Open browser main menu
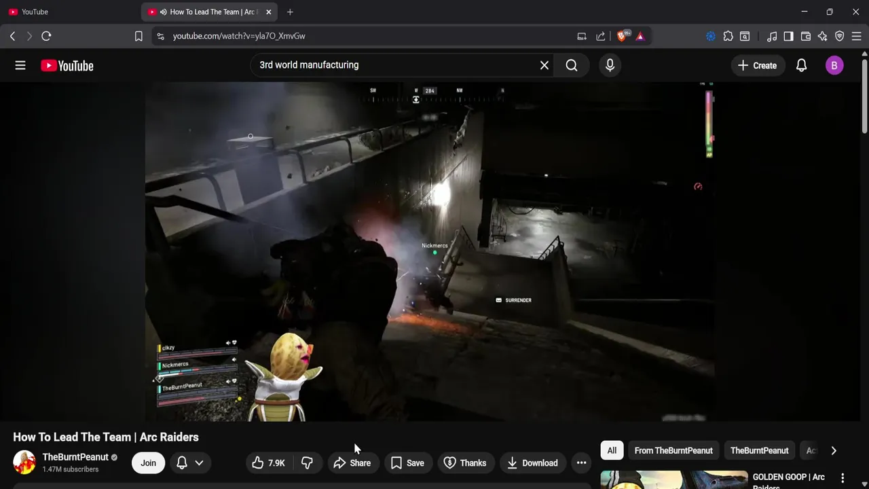The height and width of the screenshot is (489, 869). [x=857, y=36]
